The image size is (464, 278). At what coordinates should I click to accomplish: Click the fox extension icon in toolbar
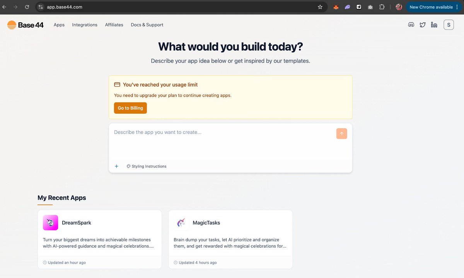coord(336,7)
